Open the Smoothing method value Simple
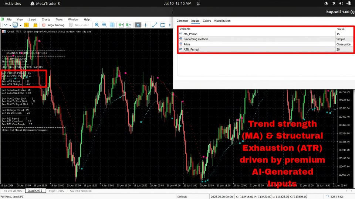This screenshot has height=199, width=355. 344,39
